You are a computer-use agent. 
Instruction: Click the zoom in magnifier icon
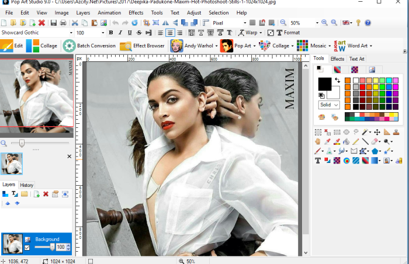[x=324, y=23]
